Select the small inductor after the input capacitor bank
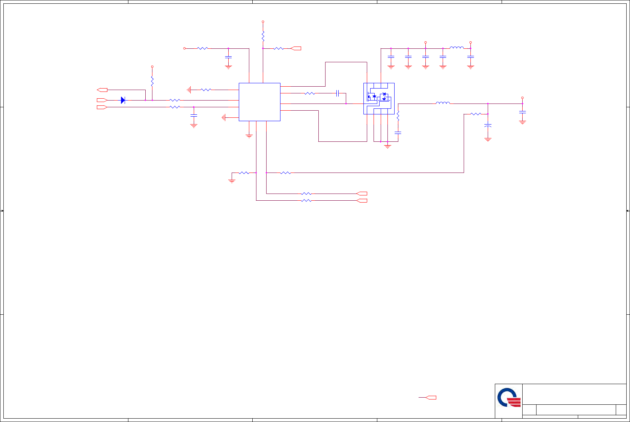Screen dimensions: 630x422 [x=457, y=48]
